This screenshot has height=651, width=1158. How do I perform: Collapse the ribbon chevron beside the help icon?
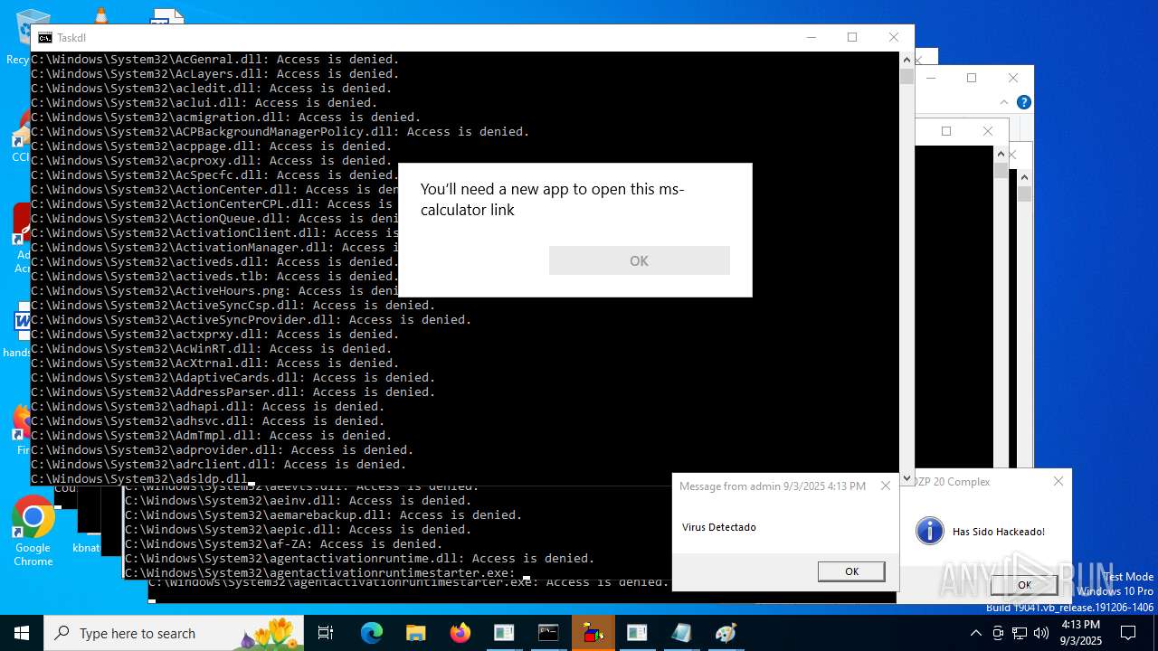1004,102
